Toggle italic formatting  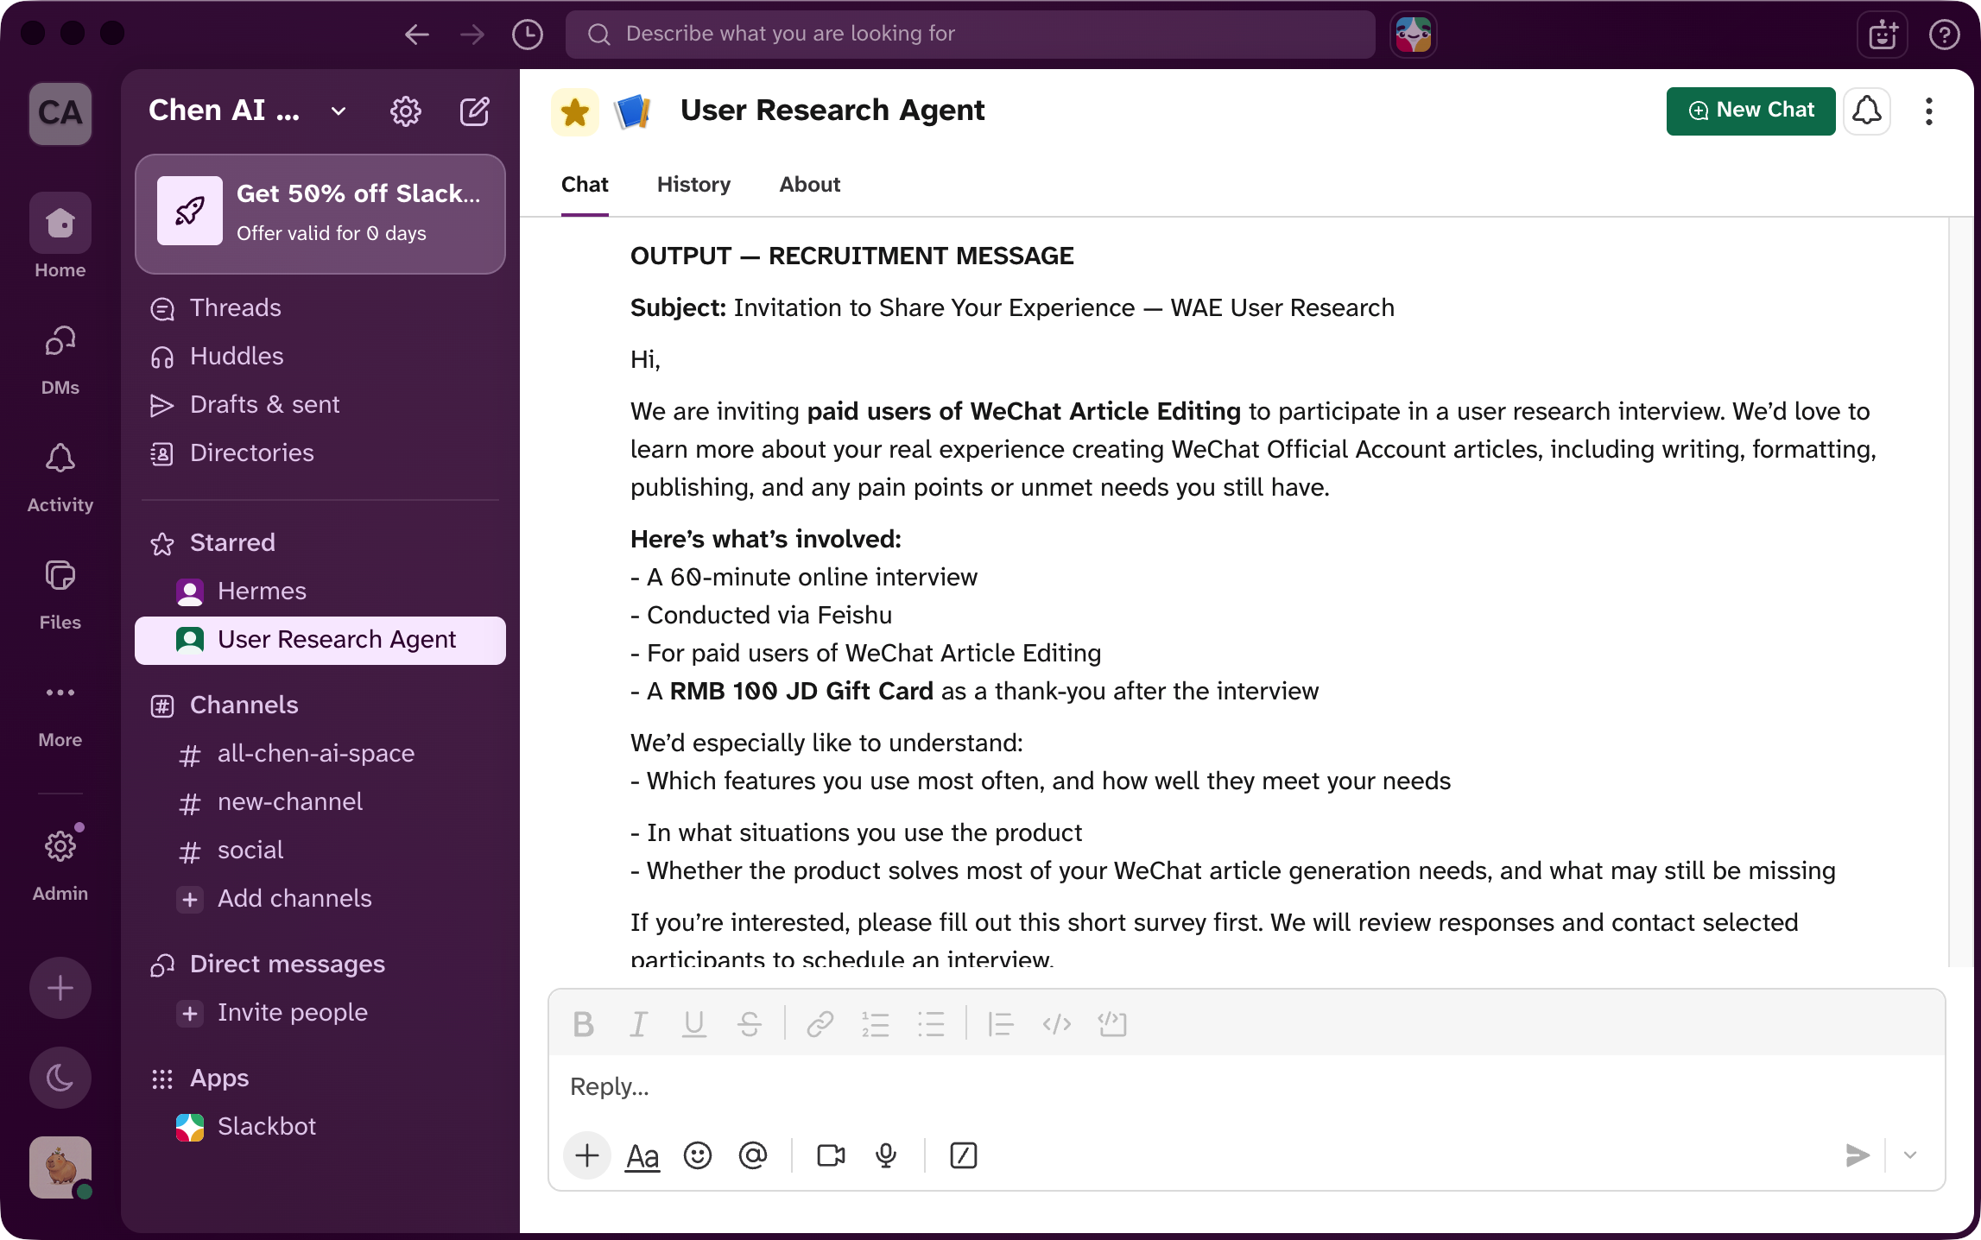(638, 1025)
